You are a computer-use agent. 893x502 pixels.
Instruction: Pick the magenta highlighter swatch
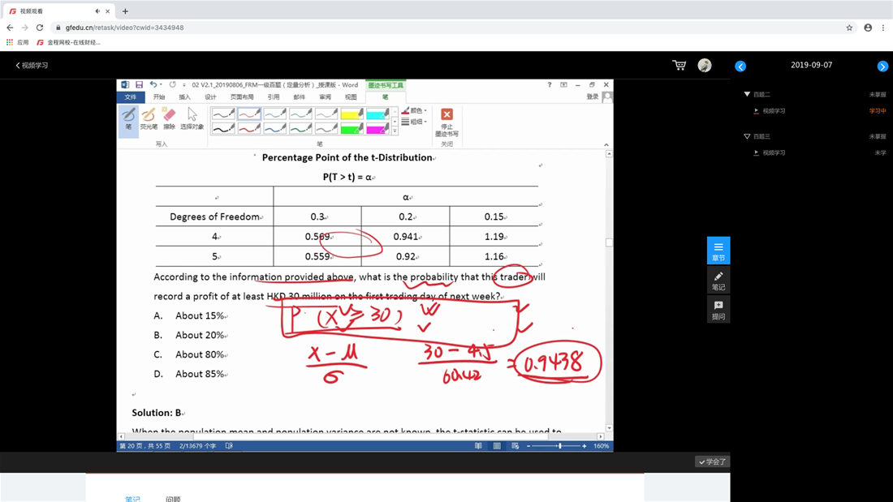pyautogui.click(x=377, y=129)
